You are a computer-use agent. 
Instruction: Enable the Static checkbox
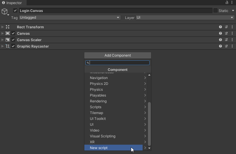click(x=216, y=10)
